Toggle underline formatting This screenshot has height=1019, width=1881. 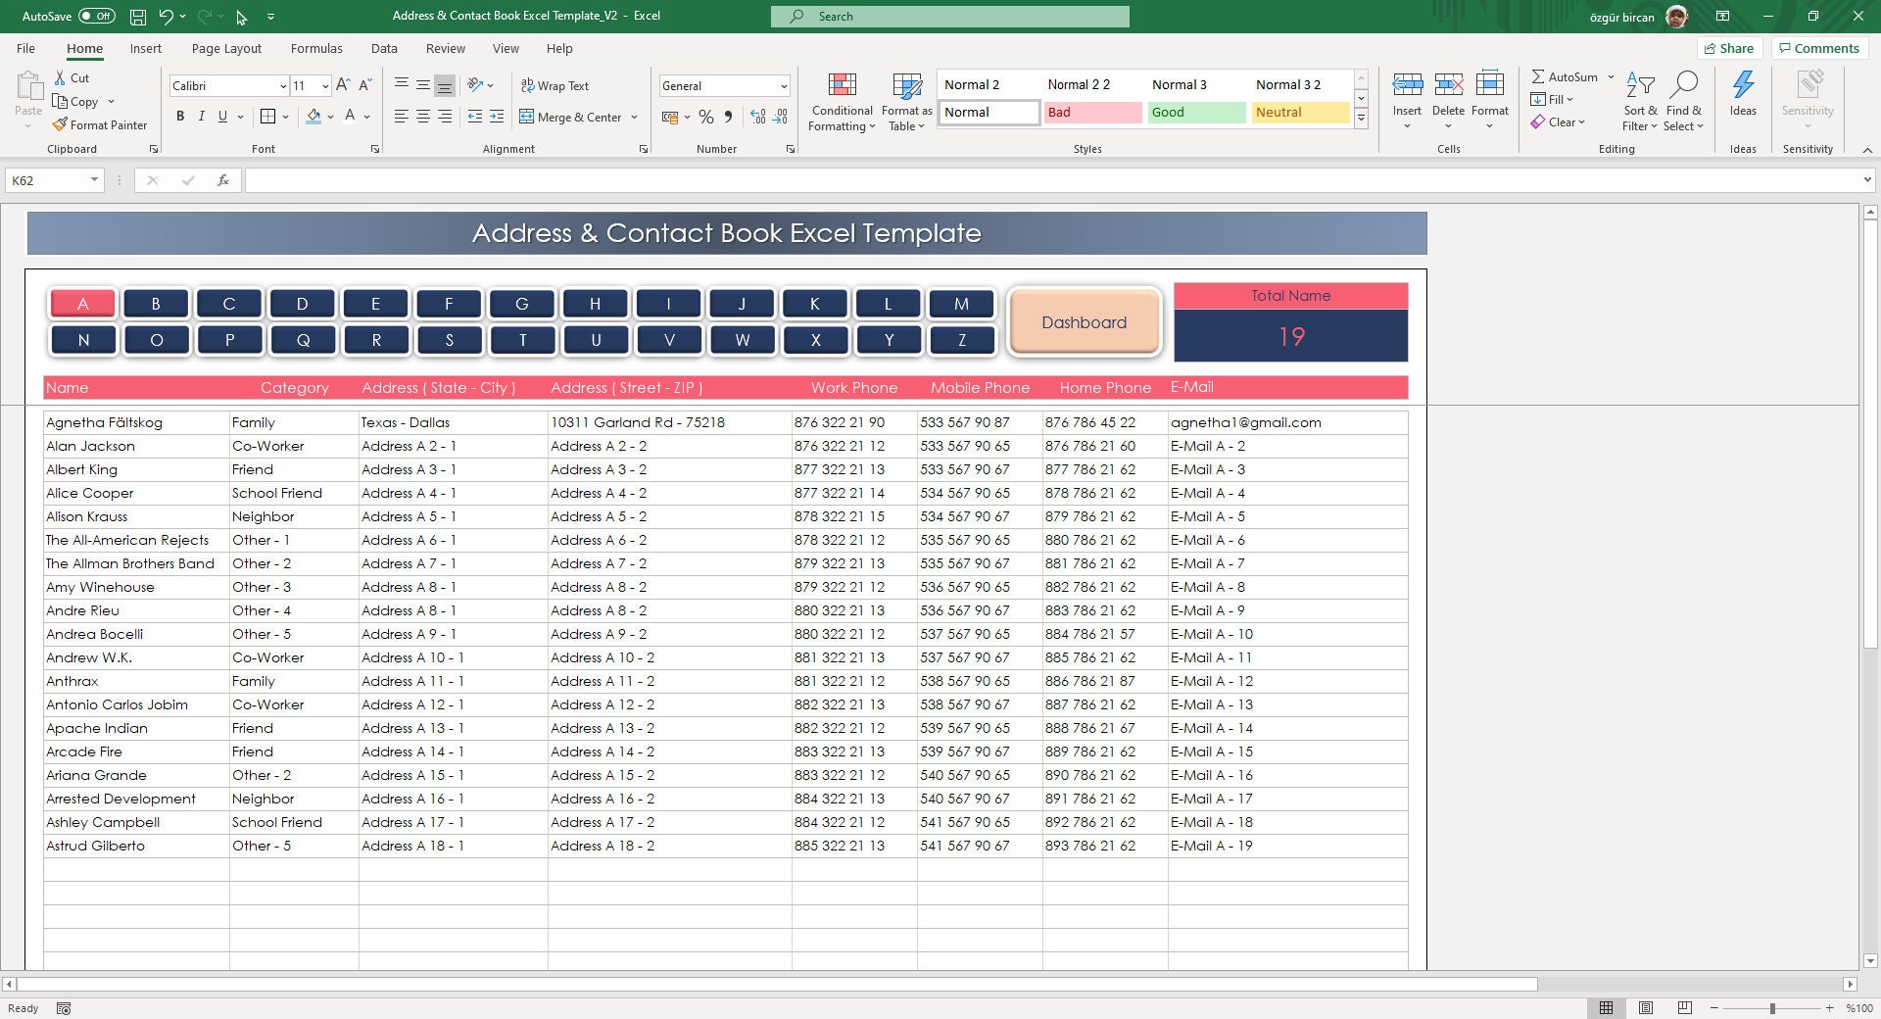click(221, 116)
